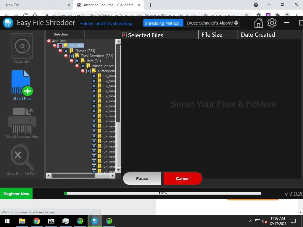Click the Easy File Shredder logo icon
Screen dimensions: 303x227
pos(8,23)
